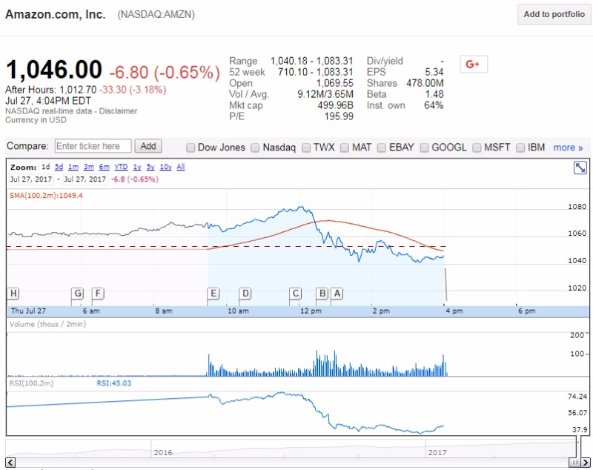Image resolution: width=593 pixels, height=470 pixels.
Task: Grab the timeline range scrollbar handle
Action: click(575, 462)
